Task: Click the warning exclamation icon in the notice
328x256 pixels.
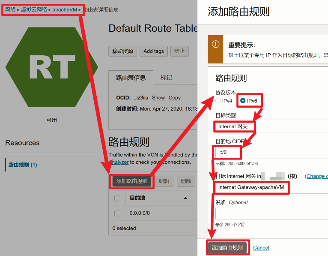Action: tap(215, 44)
